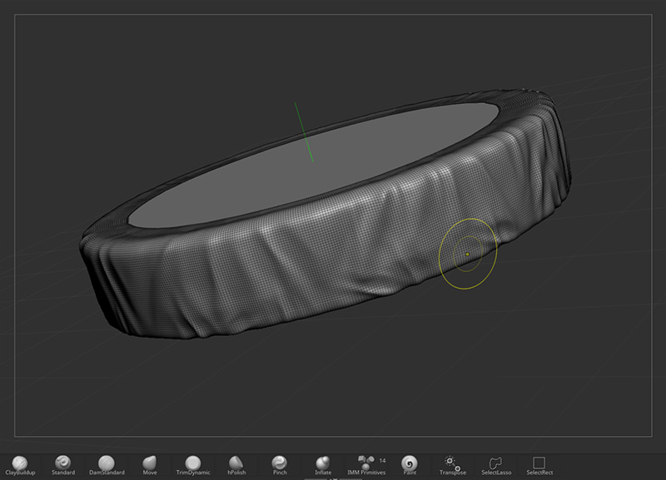666x480 pixels.
Task: Click the green normal line above the disc
Action: [303, 131]
